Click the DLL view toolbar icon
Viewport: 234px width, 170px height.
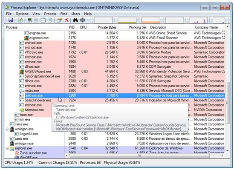click(50, 20)
